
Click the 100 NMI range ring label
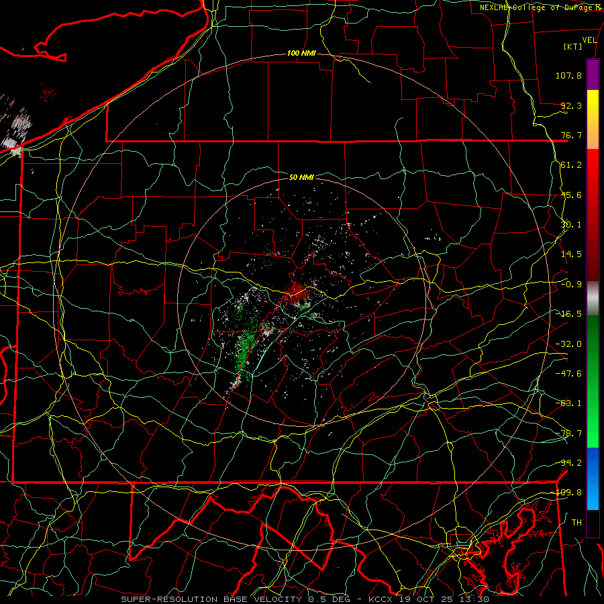point(301,53)
